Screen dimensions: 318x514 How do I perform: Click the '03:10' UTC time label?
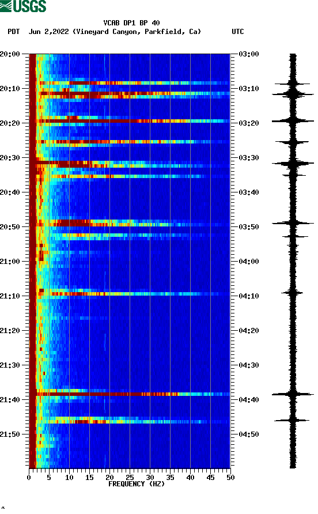pos(249,89)
